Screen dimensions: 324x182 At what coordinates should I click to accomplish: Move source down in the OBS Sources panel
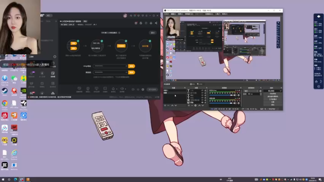[203, 106]
